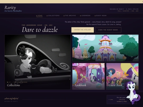Click 'Our Favorite Marshmallow' tagline
Viewport: 143px width, 107px height.
click(13, 11)
